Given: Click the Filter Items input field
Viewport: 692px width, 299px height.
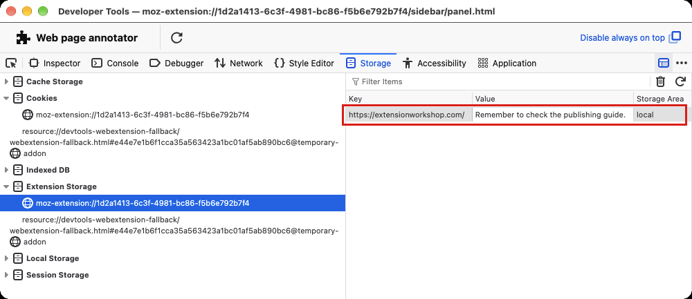Looking at the screenshot, I should click(499, 81).
